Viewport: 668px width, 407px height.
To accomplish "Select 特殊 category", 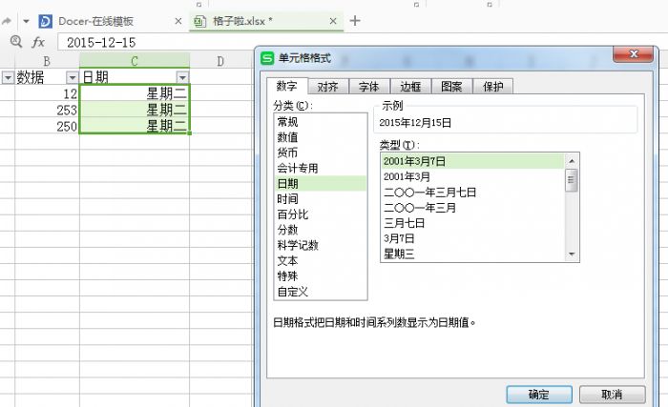I will point(321,275).
